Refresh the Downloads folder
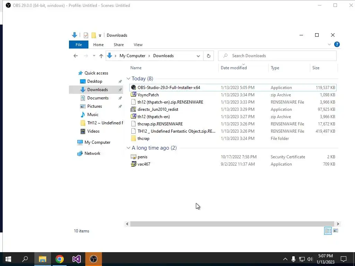The width and height of the screenshot is (355, 266). [208, 56]
